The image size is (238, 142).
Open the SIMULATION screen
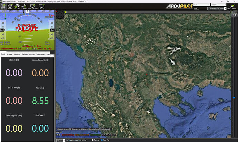(x=33, y=7)
